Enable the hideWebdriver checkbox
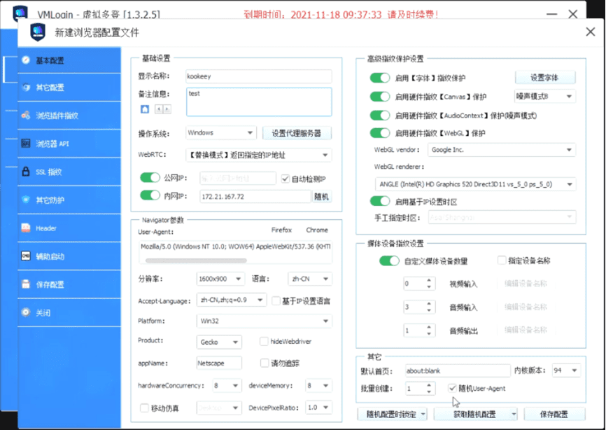The image size is (606, 430). click(264, 341)
